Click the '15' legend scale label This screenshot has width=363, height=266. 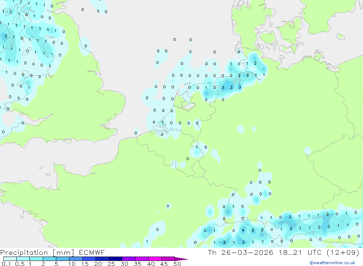[85, 264]
